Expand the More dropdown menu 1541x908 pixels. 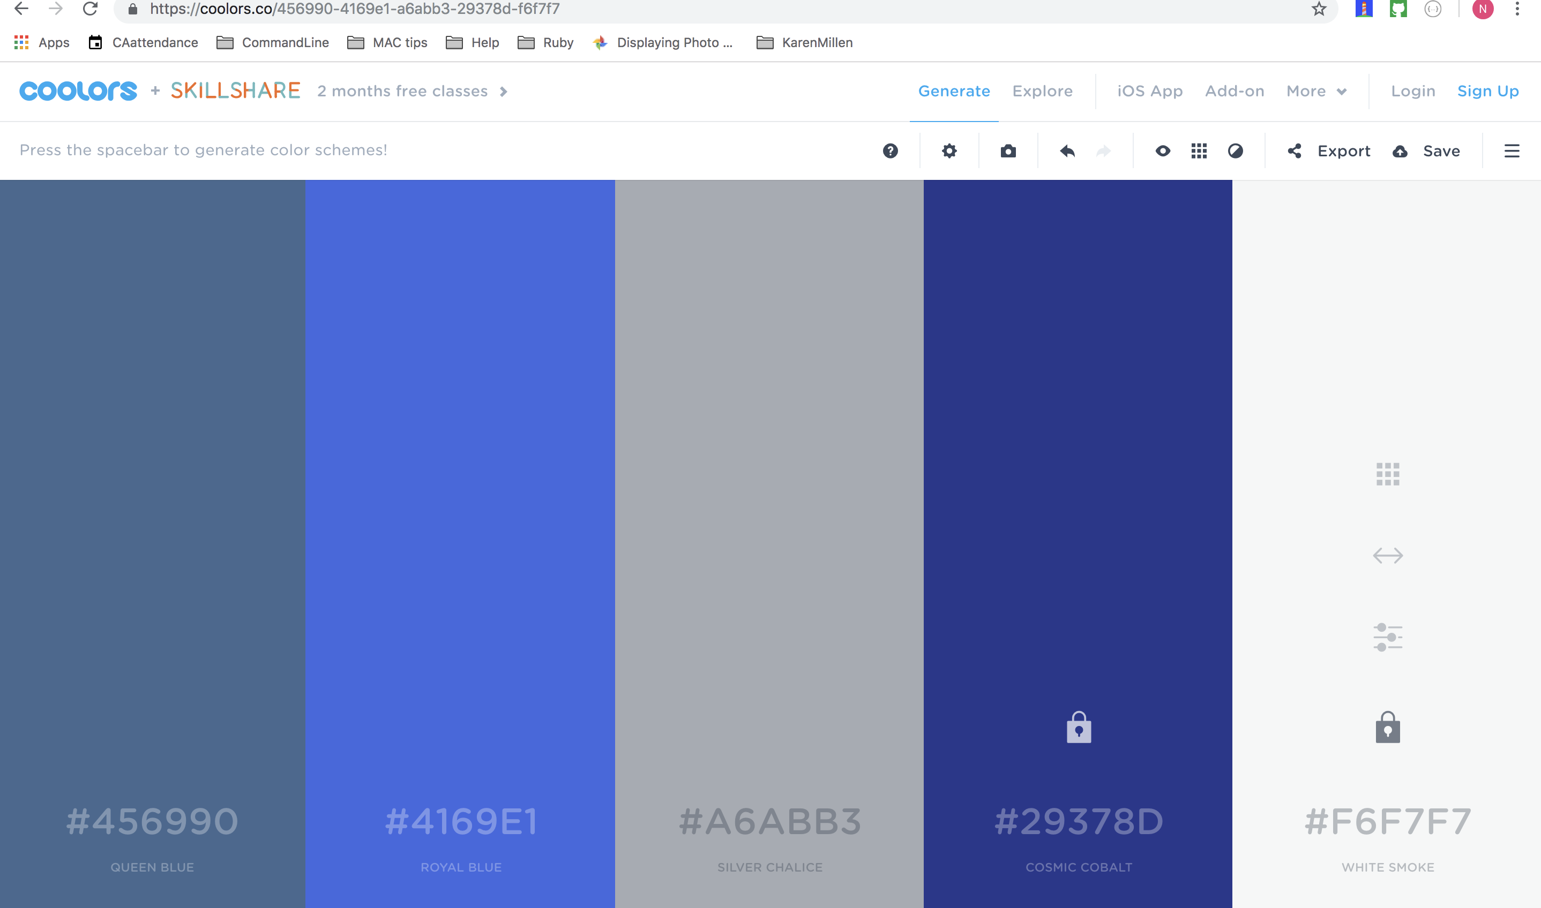click(1316, 91)
